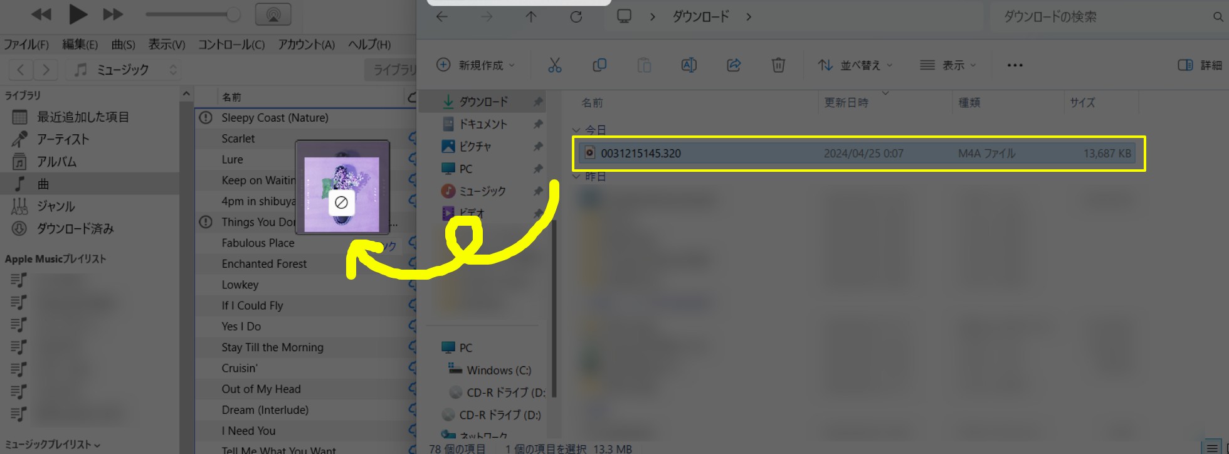Select Windows (C:) drive in navigation pane

click(498, 370)
